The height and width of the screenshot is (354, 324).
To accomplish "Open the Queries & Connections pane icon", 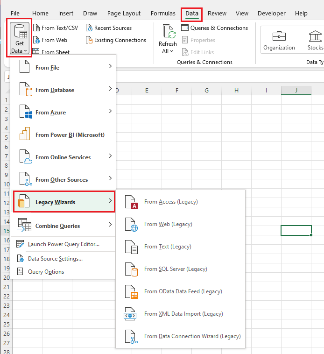I will click(x=185, y=28).
